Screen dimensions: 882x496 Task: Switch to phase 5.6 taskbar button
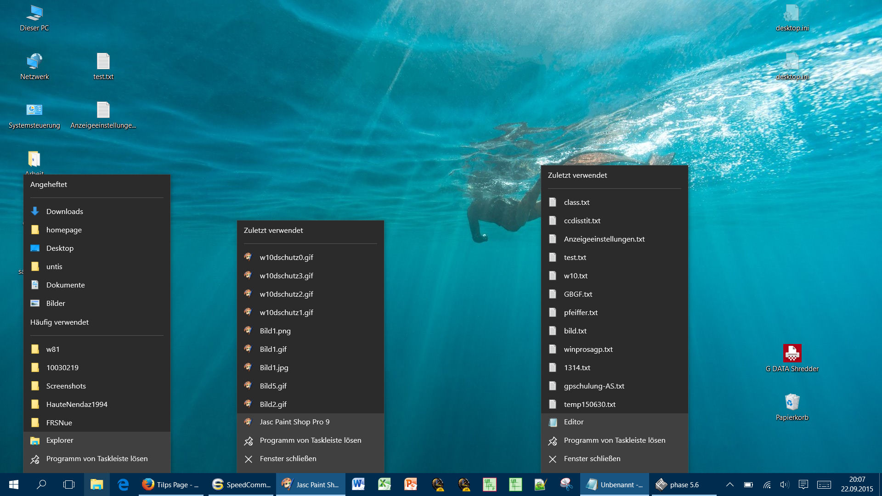point(683,485)
